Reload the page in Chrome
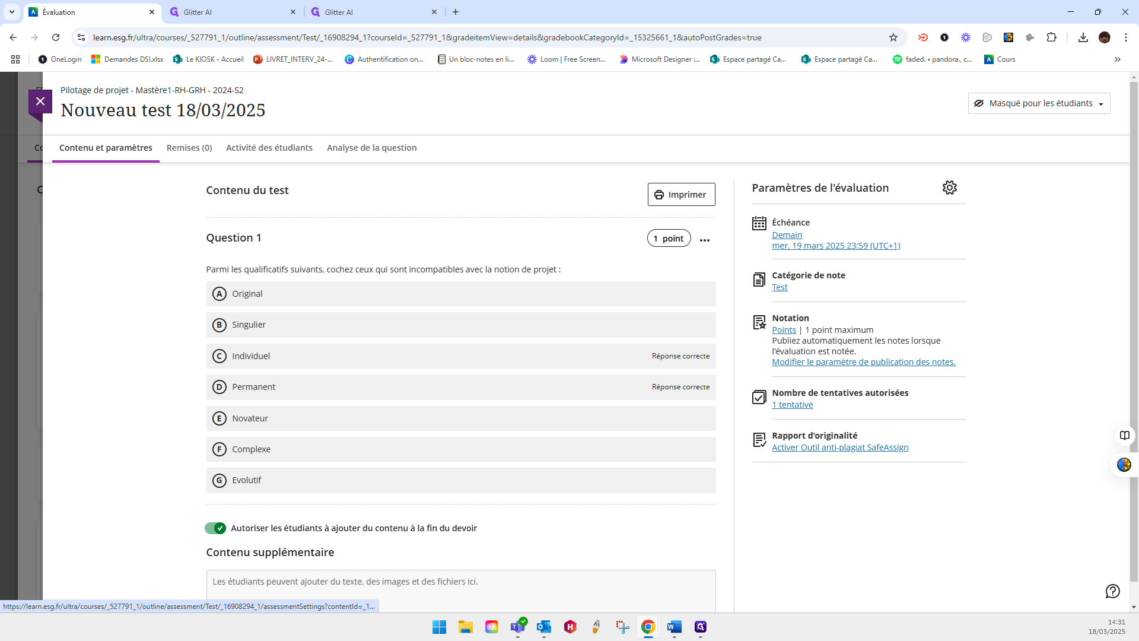Image resolution: width=1139 pixels, height=641 pixels. click(56, 37)
